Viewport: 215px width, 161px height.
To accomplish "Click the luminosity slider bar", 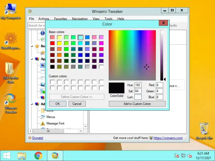I will 162,55.
